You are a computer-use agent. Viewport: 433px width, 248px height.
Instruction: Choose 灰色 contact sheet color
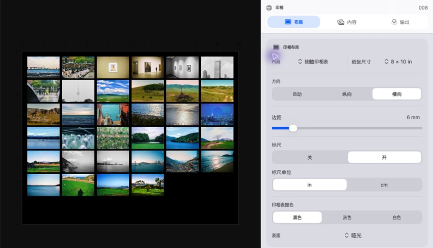tap(347, 217)
